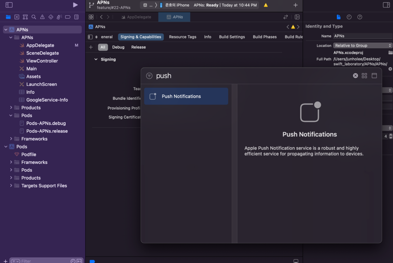393x263 pixels.
Task: Go back in editor history
Action: tap(101, 17)
